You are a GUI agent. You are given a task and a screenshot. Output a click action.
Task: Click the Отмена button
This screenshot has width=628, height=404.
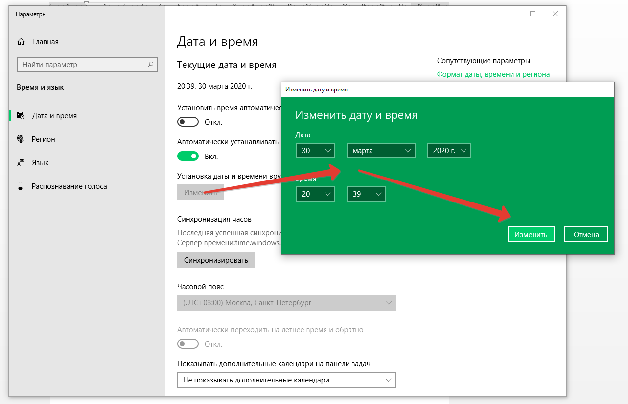(x=586, y=234)
